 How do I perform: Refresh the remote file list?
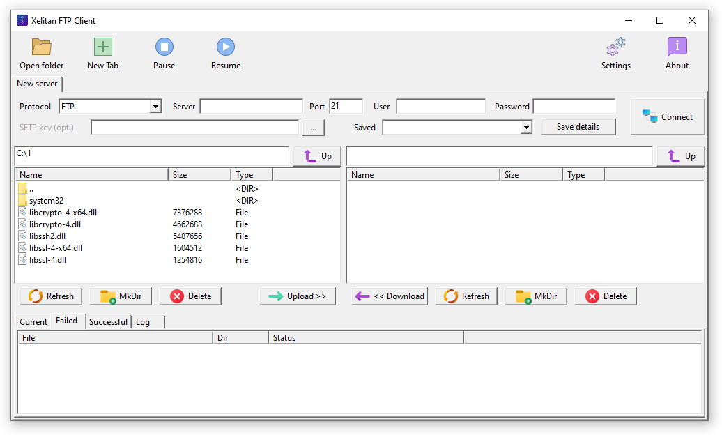pyautogui.click(x=466, y=296)
